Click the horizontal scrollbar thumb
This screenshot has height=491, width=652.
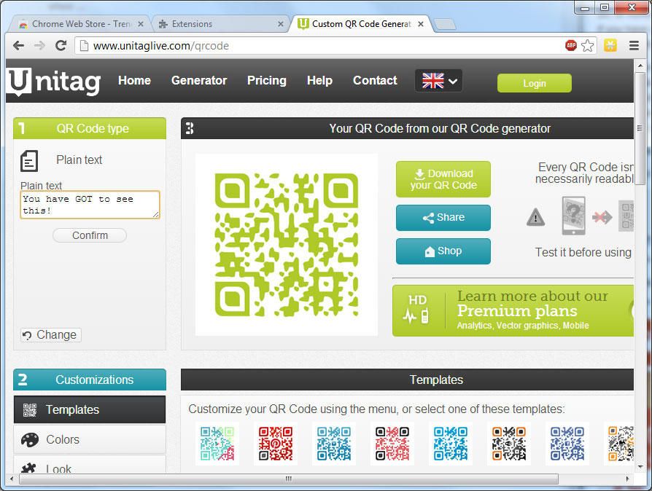(x=289, y=479)
